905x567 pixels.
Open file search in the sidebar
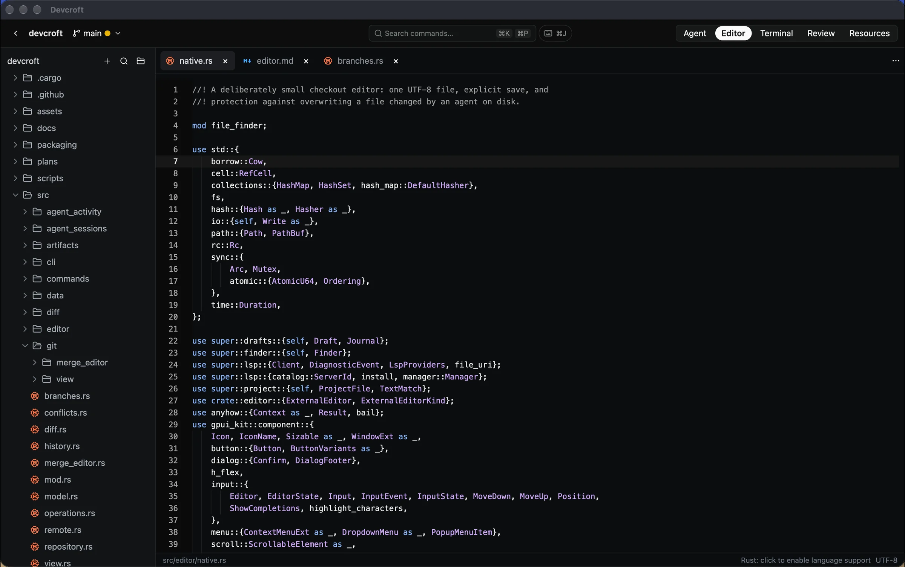click(x=124, y=61)
